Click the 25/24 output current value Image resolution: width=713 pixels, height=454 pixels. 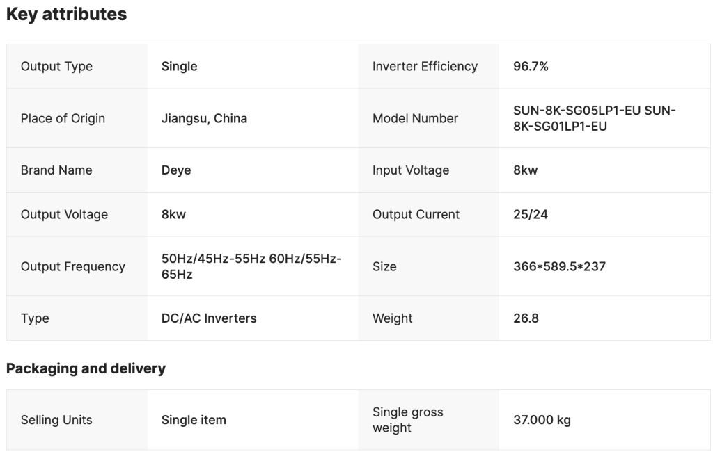[531, 214]
